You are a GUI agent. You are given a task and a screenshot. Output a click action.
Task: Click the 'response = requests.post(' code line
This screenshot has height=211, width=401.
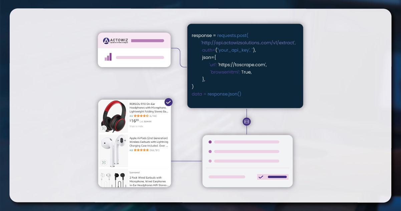[220, 35]
